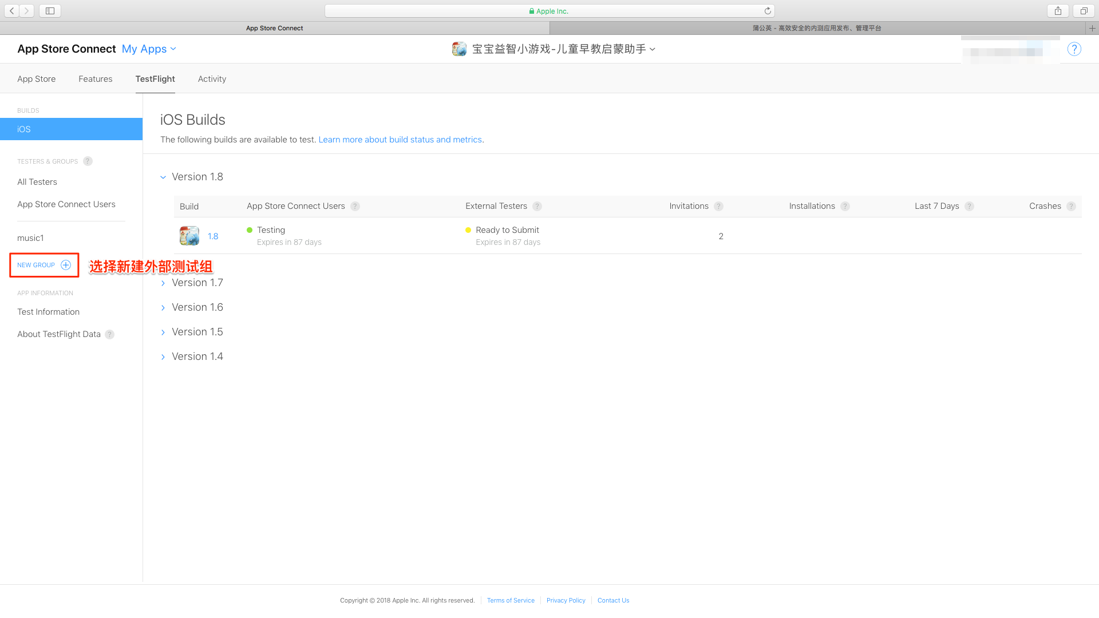This screenshot has height=618, width=1099.
Task: Switch to the 蒲公英 browser tab
Action: (817, 28)
